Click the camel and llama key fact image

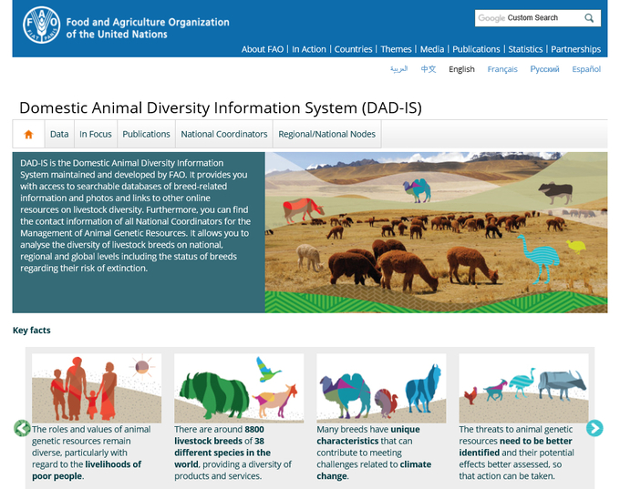click(x=381, y=388)
